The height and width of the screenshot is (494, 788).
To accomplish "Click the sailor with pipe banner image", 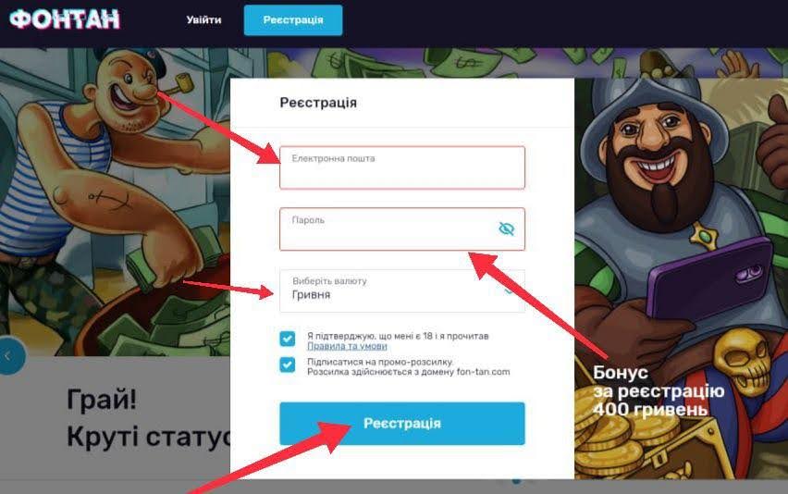I will click(115, 201).
